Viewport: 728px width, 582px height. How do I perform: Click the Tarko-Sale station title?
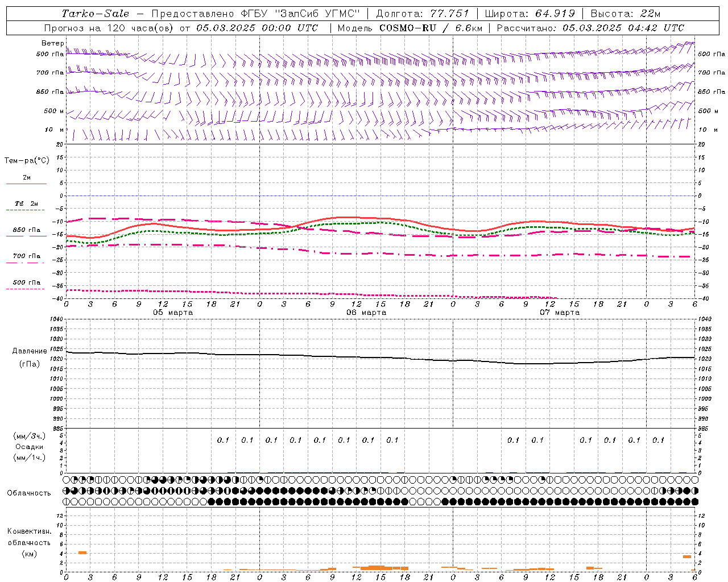[96, 14]
